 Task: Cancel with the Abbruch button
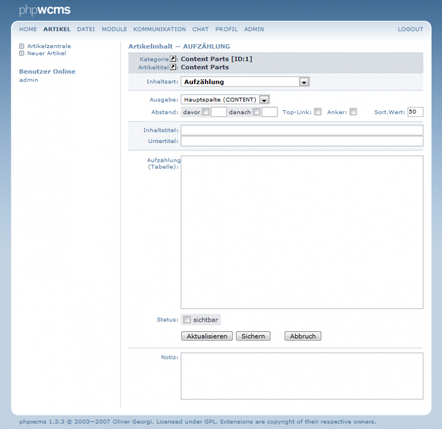click(302, 336)
